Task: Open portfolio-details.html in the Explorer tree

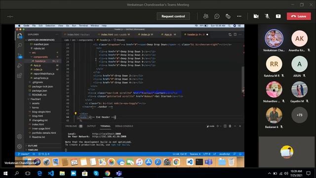Action: pos(44,133)
